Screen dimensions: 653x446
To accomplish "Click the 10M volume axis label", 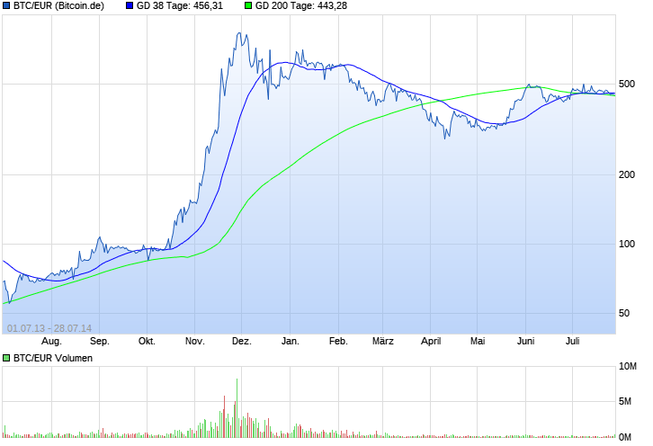I will [628, 367].
